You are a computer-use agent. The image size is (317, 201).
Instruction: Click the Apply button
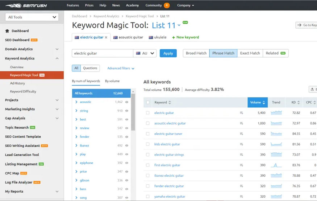point(168,53)
